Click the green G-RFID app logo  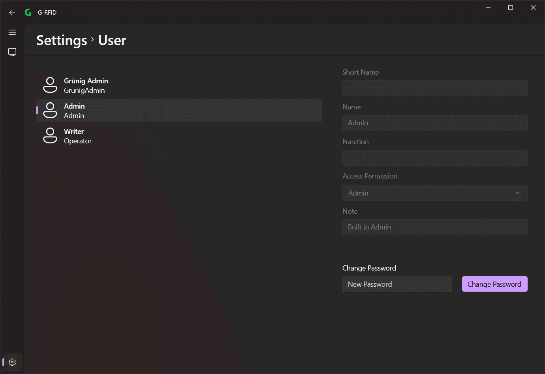coord(28,13)
